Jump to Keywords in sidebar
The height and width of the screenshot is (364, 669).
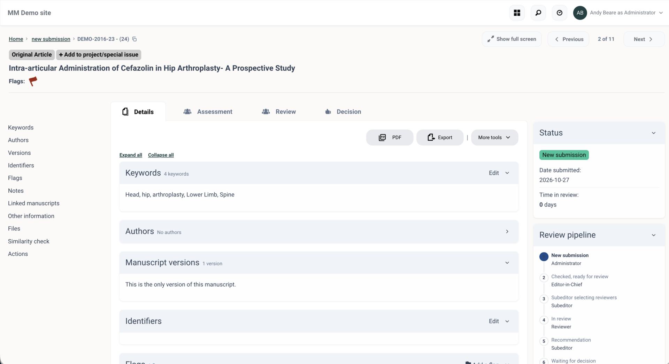coord(21,127)
